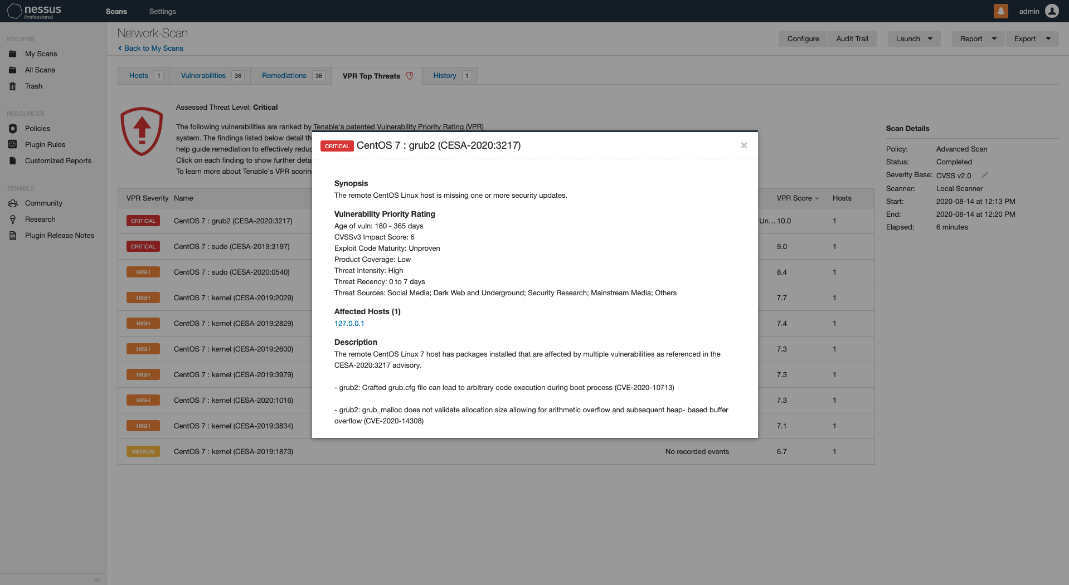
Task: Open Policies resource
Action: point(37,129)
